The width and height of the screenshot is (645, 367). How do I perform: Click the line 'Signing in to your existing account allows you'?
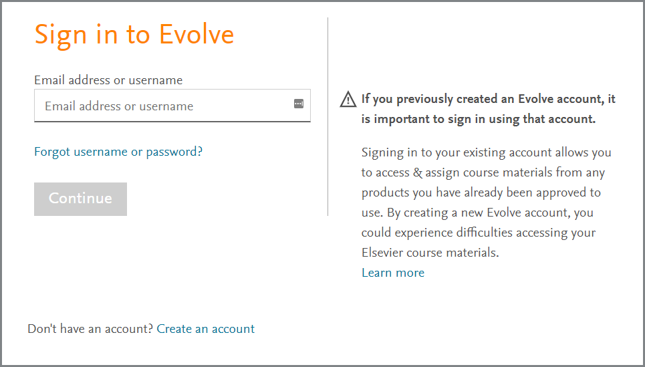tap(486, 152)
